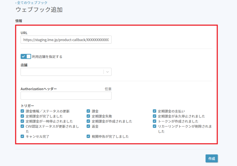This screenshot has width=237, height=166.
Task: Open the 店舗 dropdown
Action: pos(66,72)
